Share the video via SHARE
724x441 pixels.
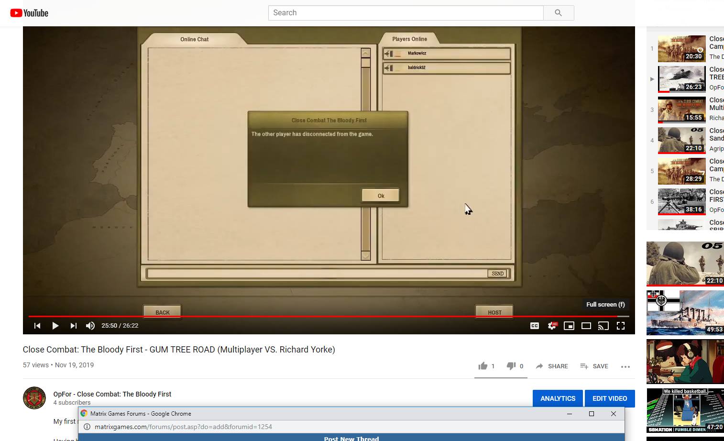(x=552, y=366)
